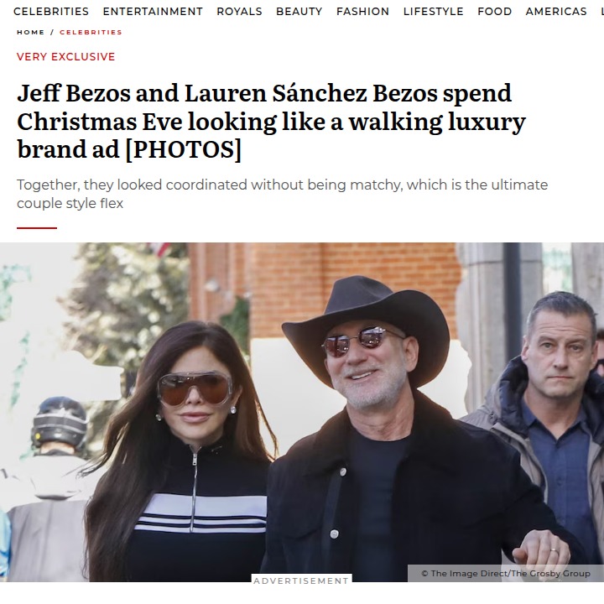Click the article subtitle about couple style
The width and height of the screenshot is (604, 604).
(282, 194)
